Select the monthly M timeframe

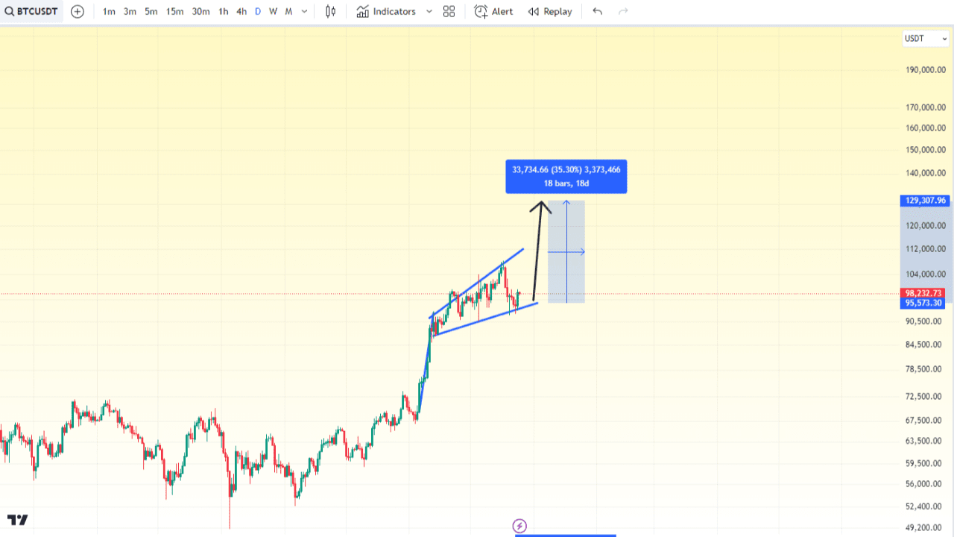click(x=288, y=11)
